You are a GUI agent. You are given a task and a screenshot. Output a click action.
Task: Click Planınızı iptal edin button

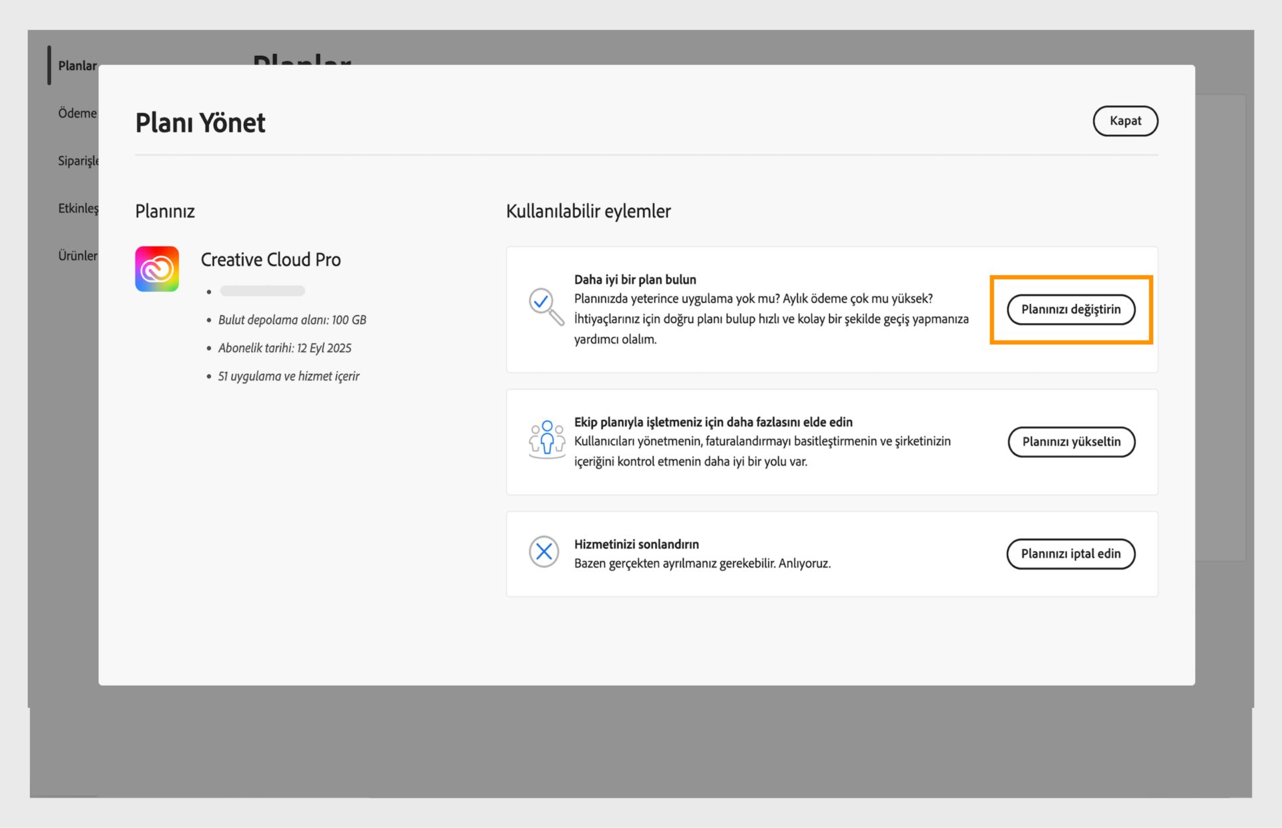tap(1070, 554)
